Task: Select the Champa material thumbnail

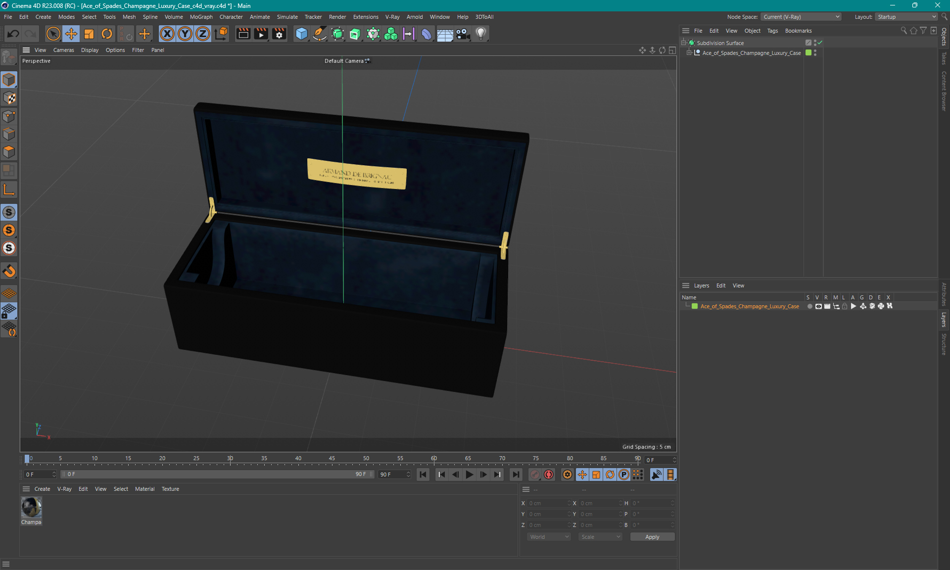Action: [31, 507]
